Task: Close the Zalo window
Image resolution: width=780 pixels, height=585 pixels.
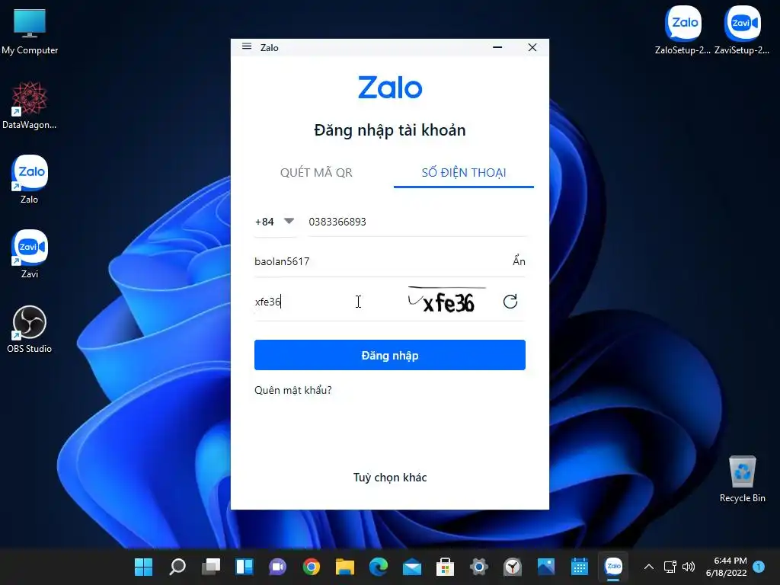Action: [x=532, y=47]
